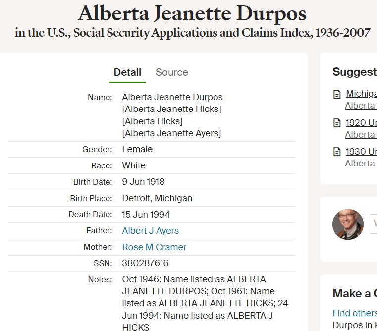The height and width of the screenshot is (331, 377).
Task: Click the user profile photo thumbnail
Action: pos(348,224)
